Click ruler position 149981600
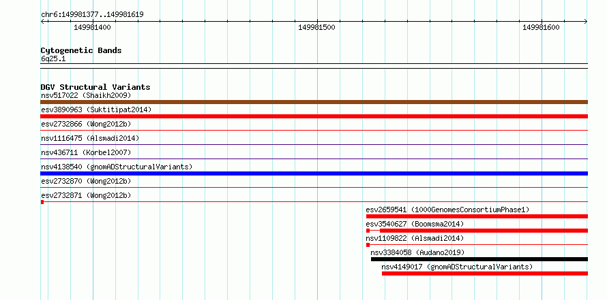607x300 pixels. 542,27
